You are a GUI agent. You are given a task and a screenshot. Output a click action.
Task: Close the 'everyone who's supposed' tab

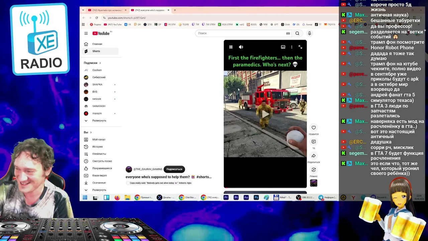pyautogui.click(x=169, y=10)
